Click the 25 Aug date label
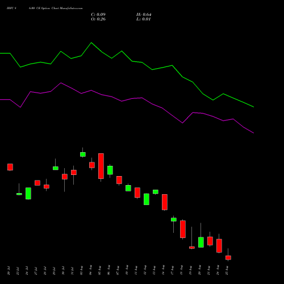This screenshot has width=284, height=284. click(227, 270)
